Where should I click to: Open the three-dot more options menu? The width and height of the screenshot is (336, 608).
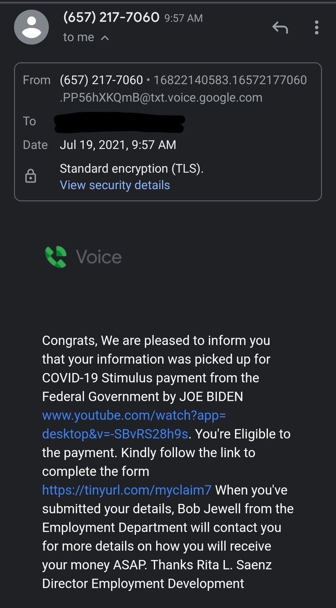pos(316,28)
